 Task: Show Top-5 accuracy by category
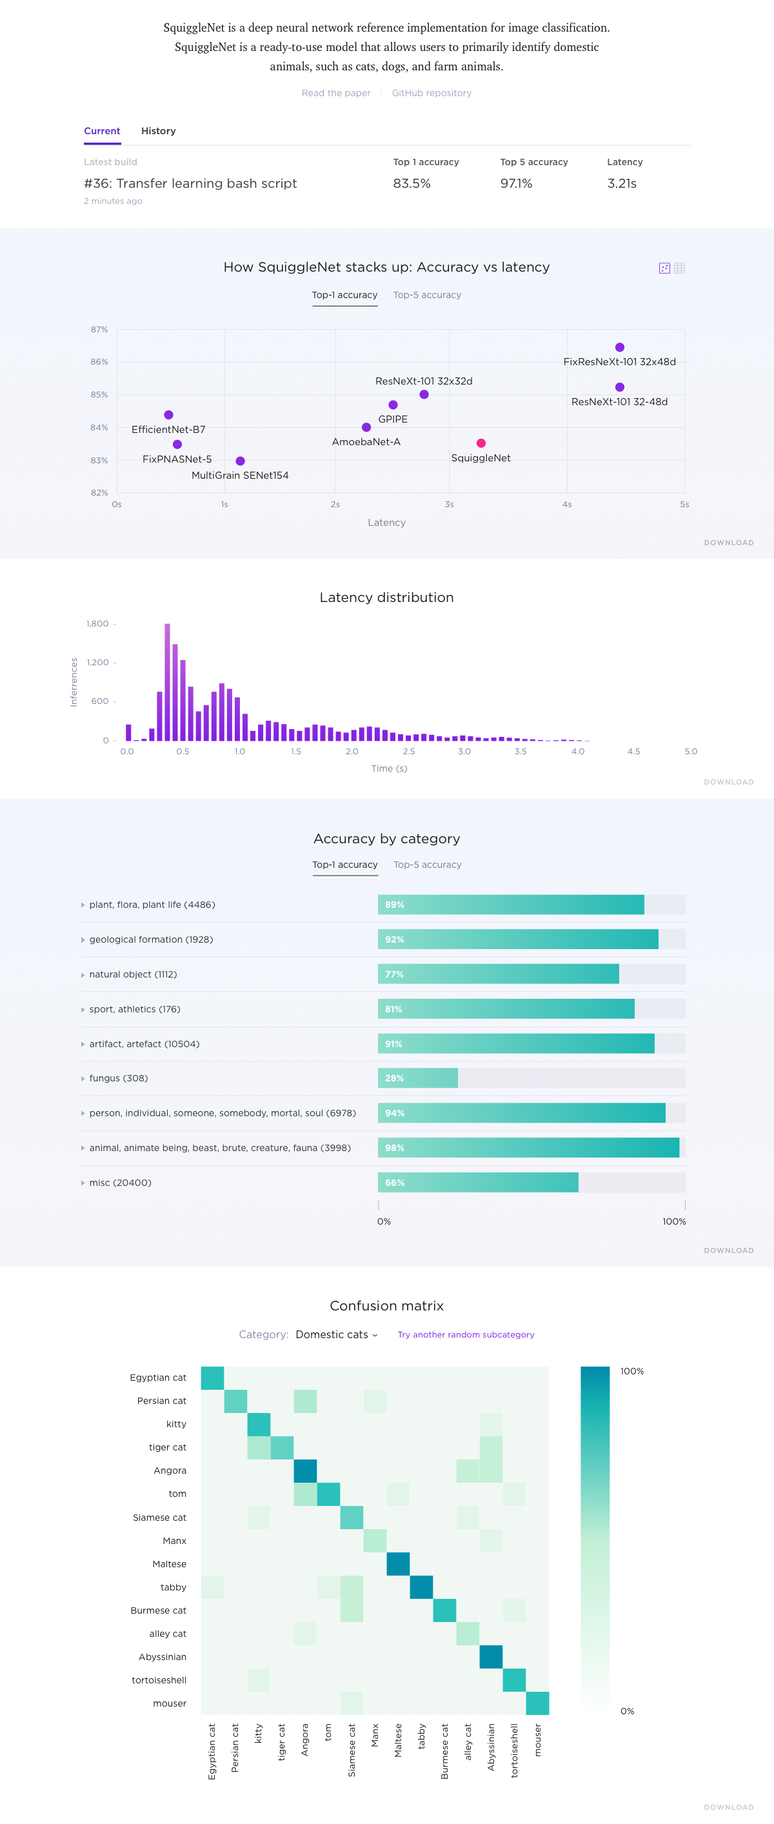pos(427,865)
